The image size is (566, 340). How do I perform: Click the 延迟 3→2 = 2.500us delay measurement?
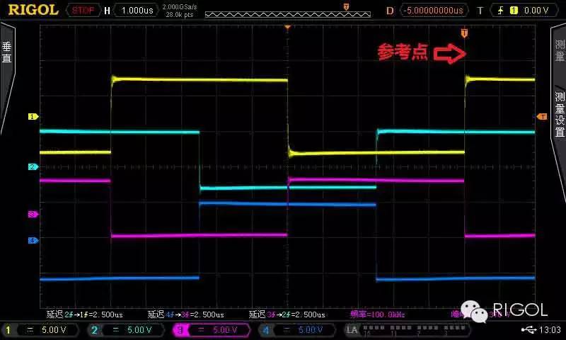[287, 314]
